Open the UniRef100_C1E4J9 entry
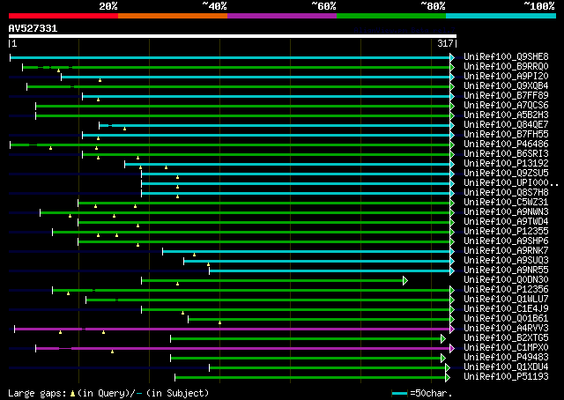564x400 pixels. pyautogui.click(x=506, y=309)
